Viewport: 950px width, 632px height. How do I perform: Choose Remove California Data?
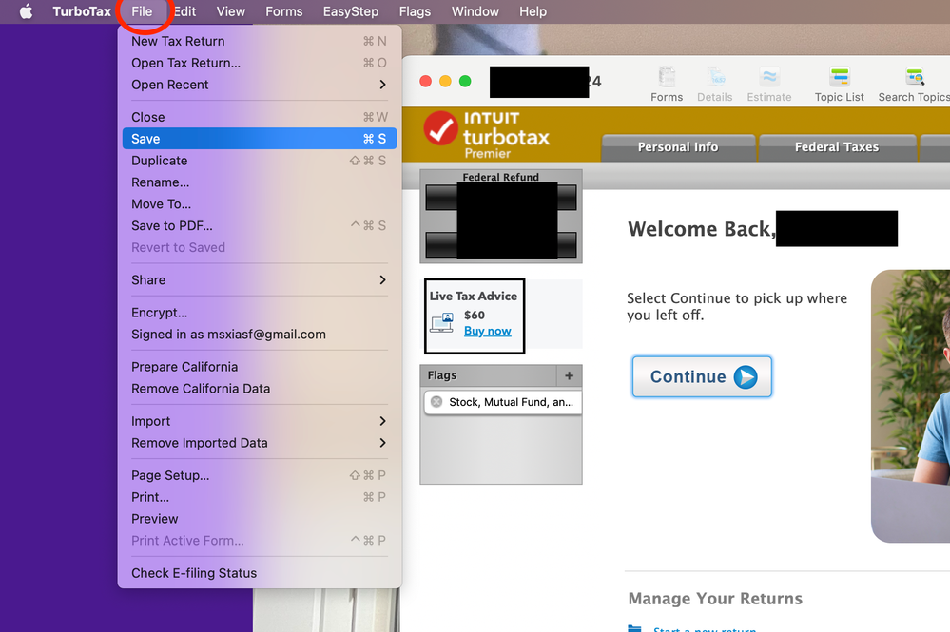pos(260,389)
